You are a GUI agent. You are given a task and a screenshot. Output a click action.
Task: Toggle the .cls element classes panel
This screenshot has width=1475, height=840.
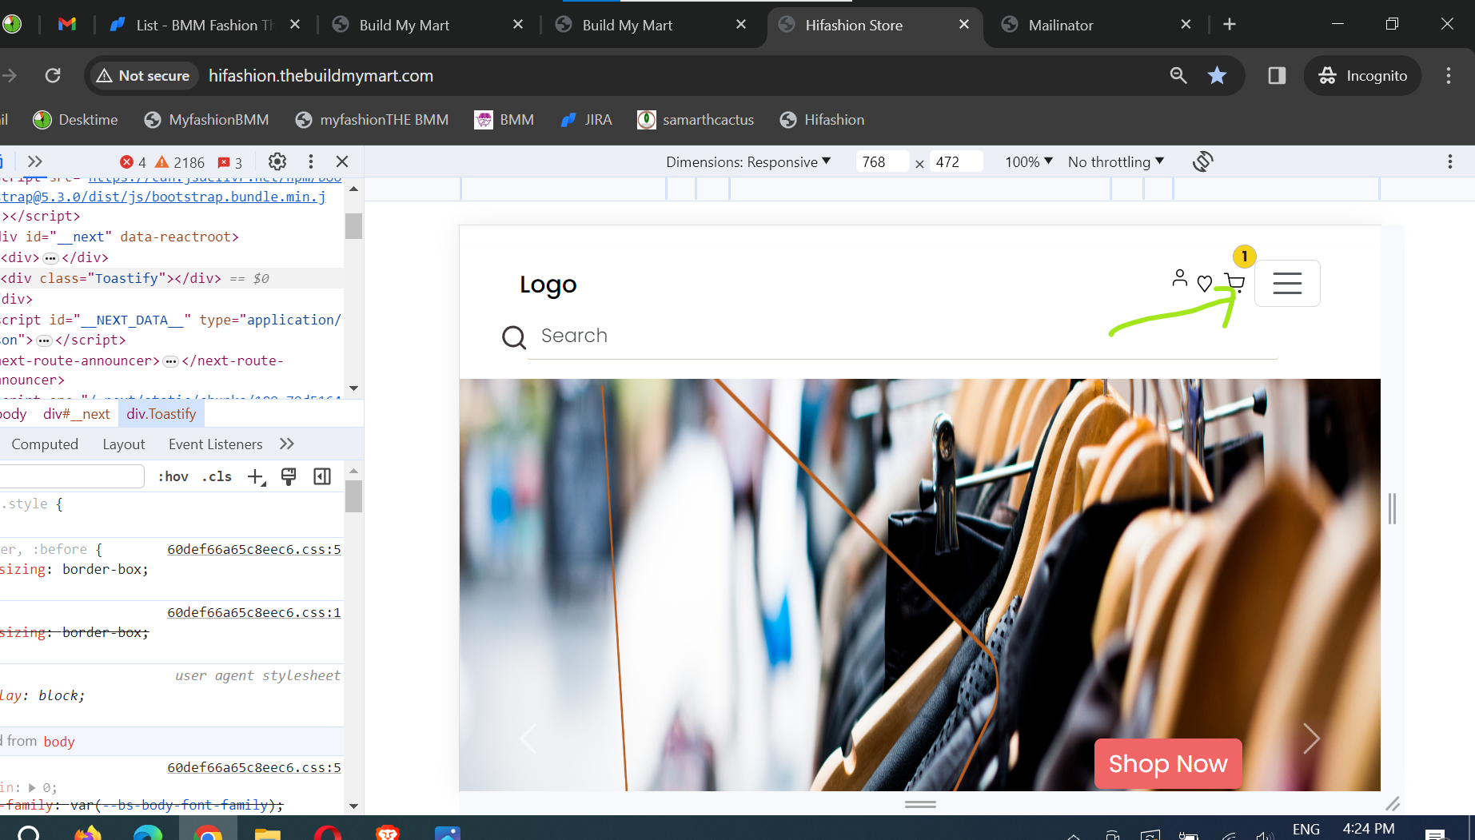[x=217, y=476]
